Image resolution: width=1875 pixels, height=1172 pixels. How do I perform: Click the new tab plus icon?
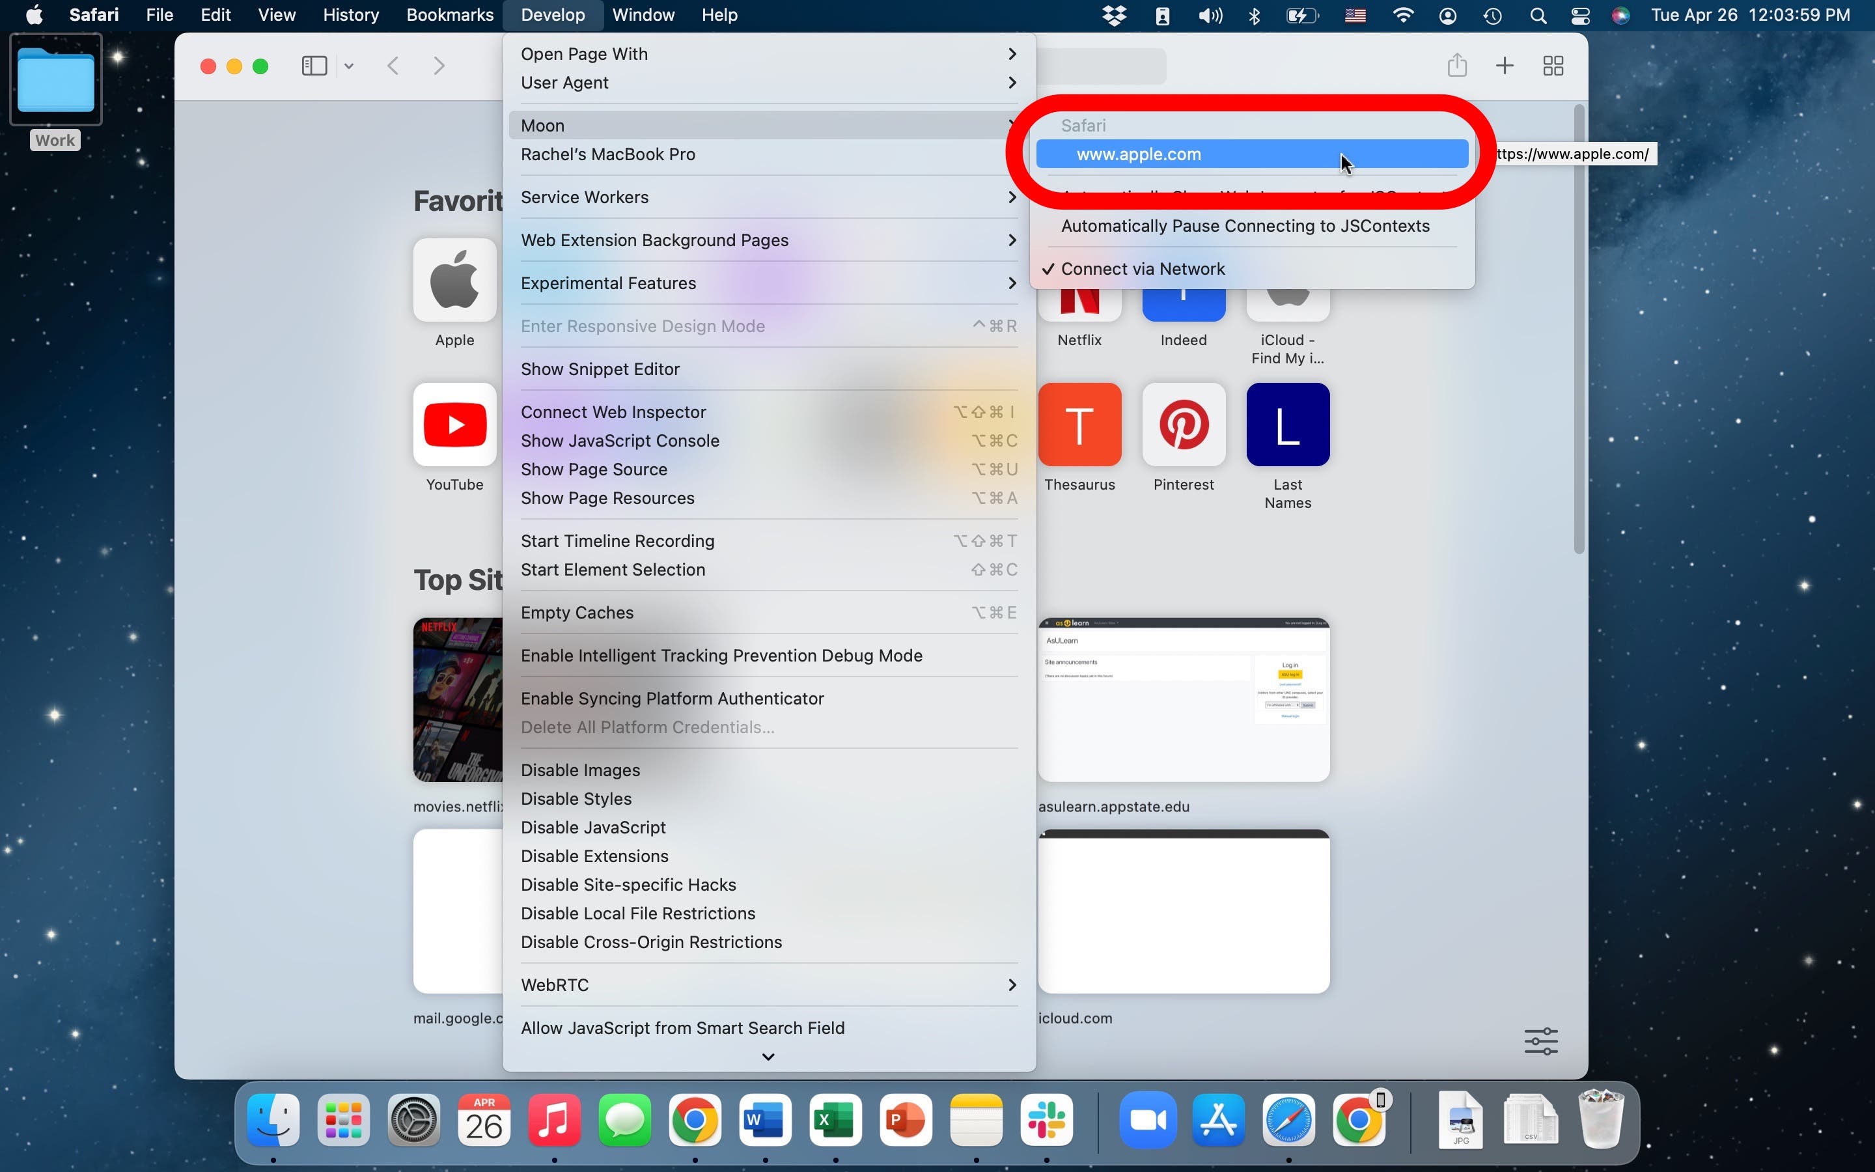pyautogui.click(x=1504, y=66)
